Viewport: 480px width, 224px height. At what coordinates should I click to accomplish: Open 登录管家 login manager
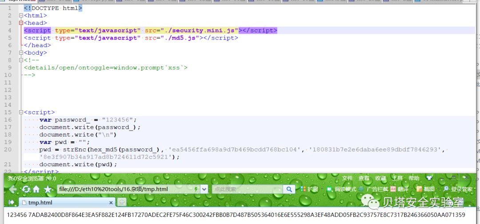458,189
